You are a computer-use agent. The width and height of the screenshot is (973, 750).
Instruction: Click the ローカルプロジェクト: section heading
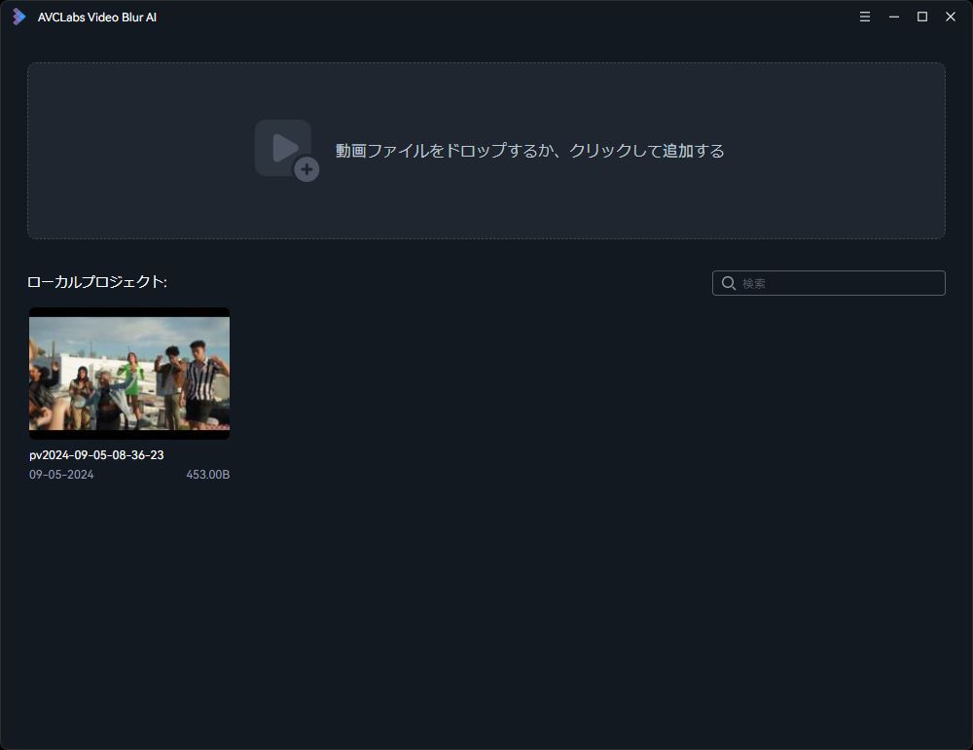[x=97, y=282]
